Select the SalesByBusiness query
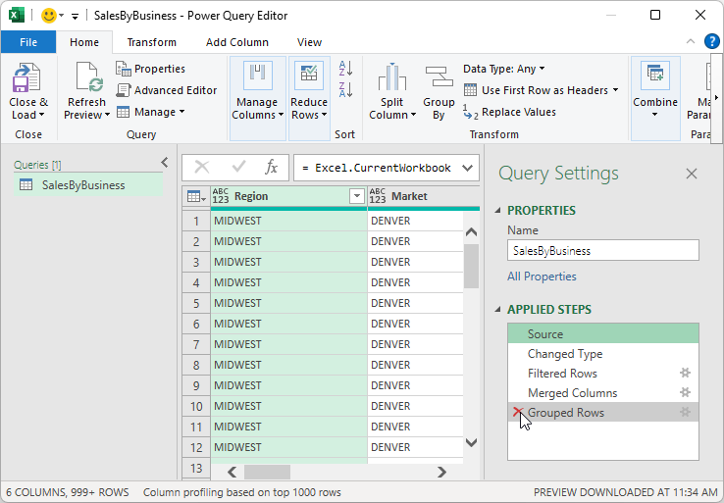 tap(88, 185)
